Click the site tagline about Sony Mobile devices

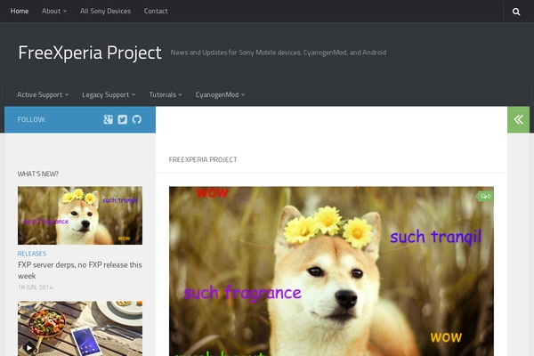279,53
